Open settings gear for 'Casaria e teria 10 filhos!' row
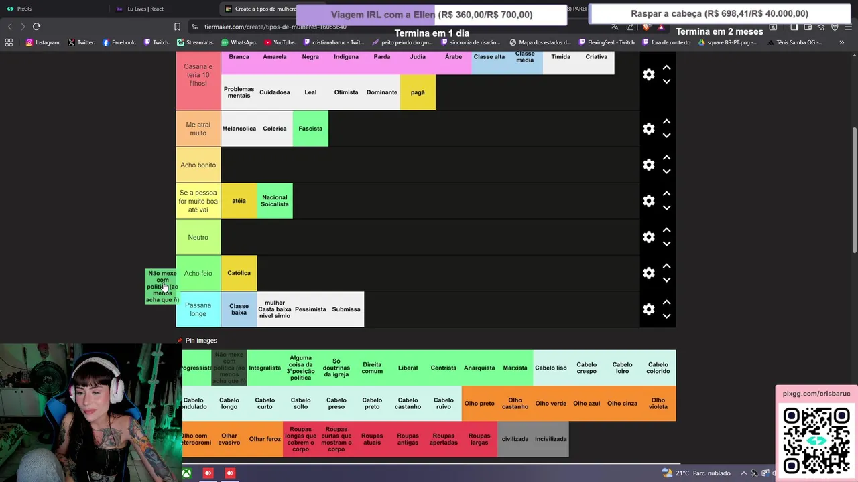 (649, 75)
